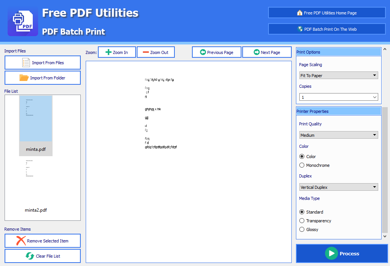390x266 pixels.
Task: Open the Page Scaling dropdown
Action: (x=338, y=76)
